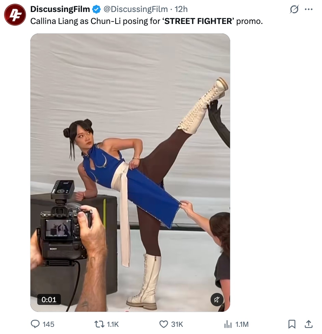Viewport: 322px width, 334px height.
Task: Play the Chun-Li promo video
Action: 130,172
